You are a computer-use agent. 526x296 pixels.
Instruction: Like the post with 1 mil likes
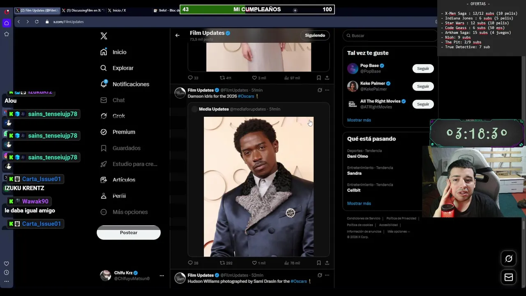(x=259, y=263)
